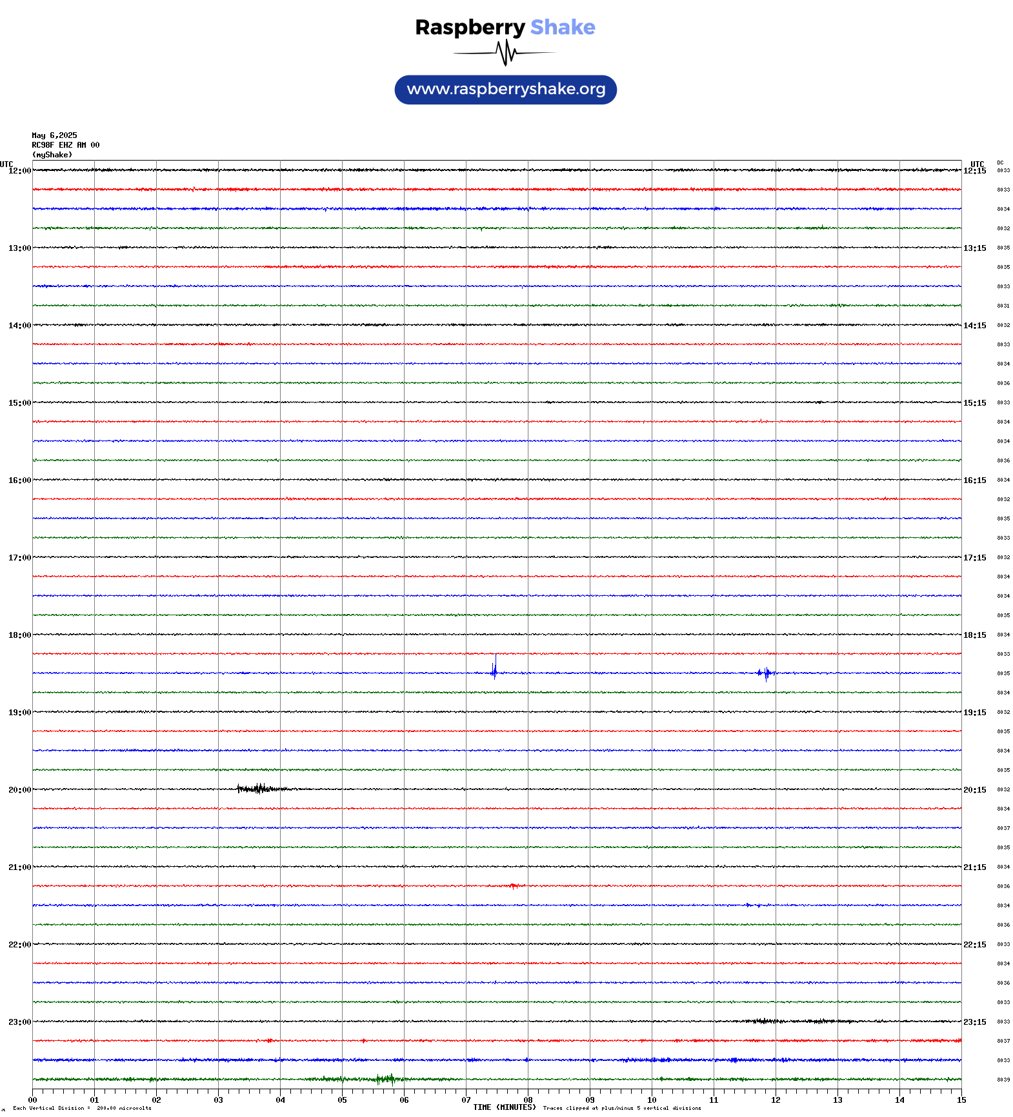Click the 21:15 label on right axis

pos(974,867)
